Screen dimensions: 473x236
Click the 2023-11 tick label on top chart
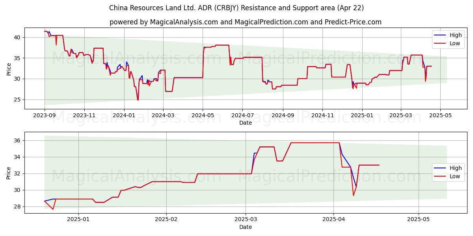click(x=84, y=116)
